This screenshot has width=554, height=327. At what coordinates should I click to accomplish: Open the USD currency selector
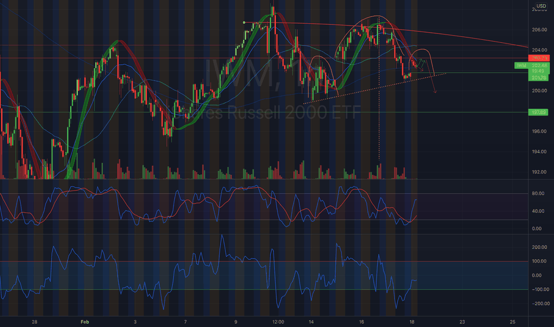pyautogui.click(x=540, y=6)
